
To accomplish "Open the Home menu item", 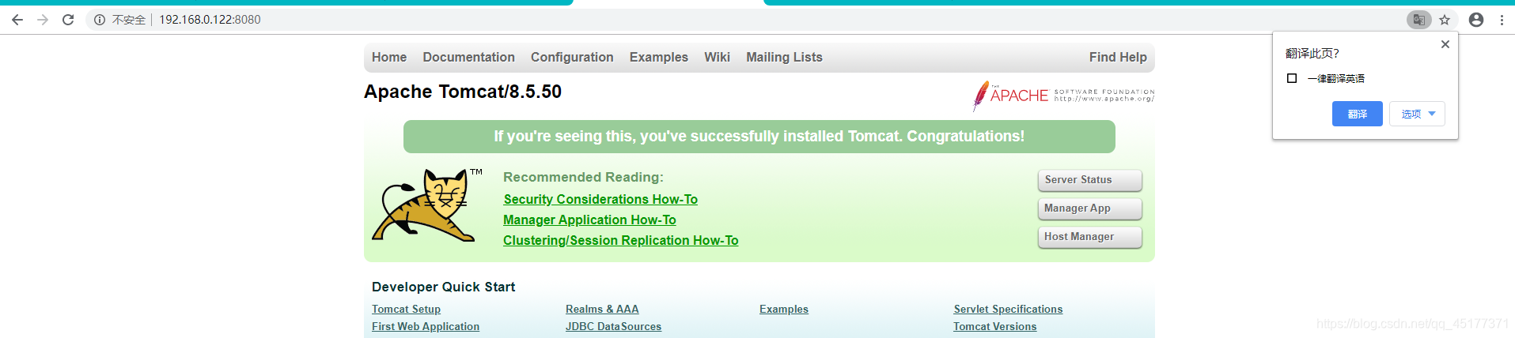I will coord(389,57).
